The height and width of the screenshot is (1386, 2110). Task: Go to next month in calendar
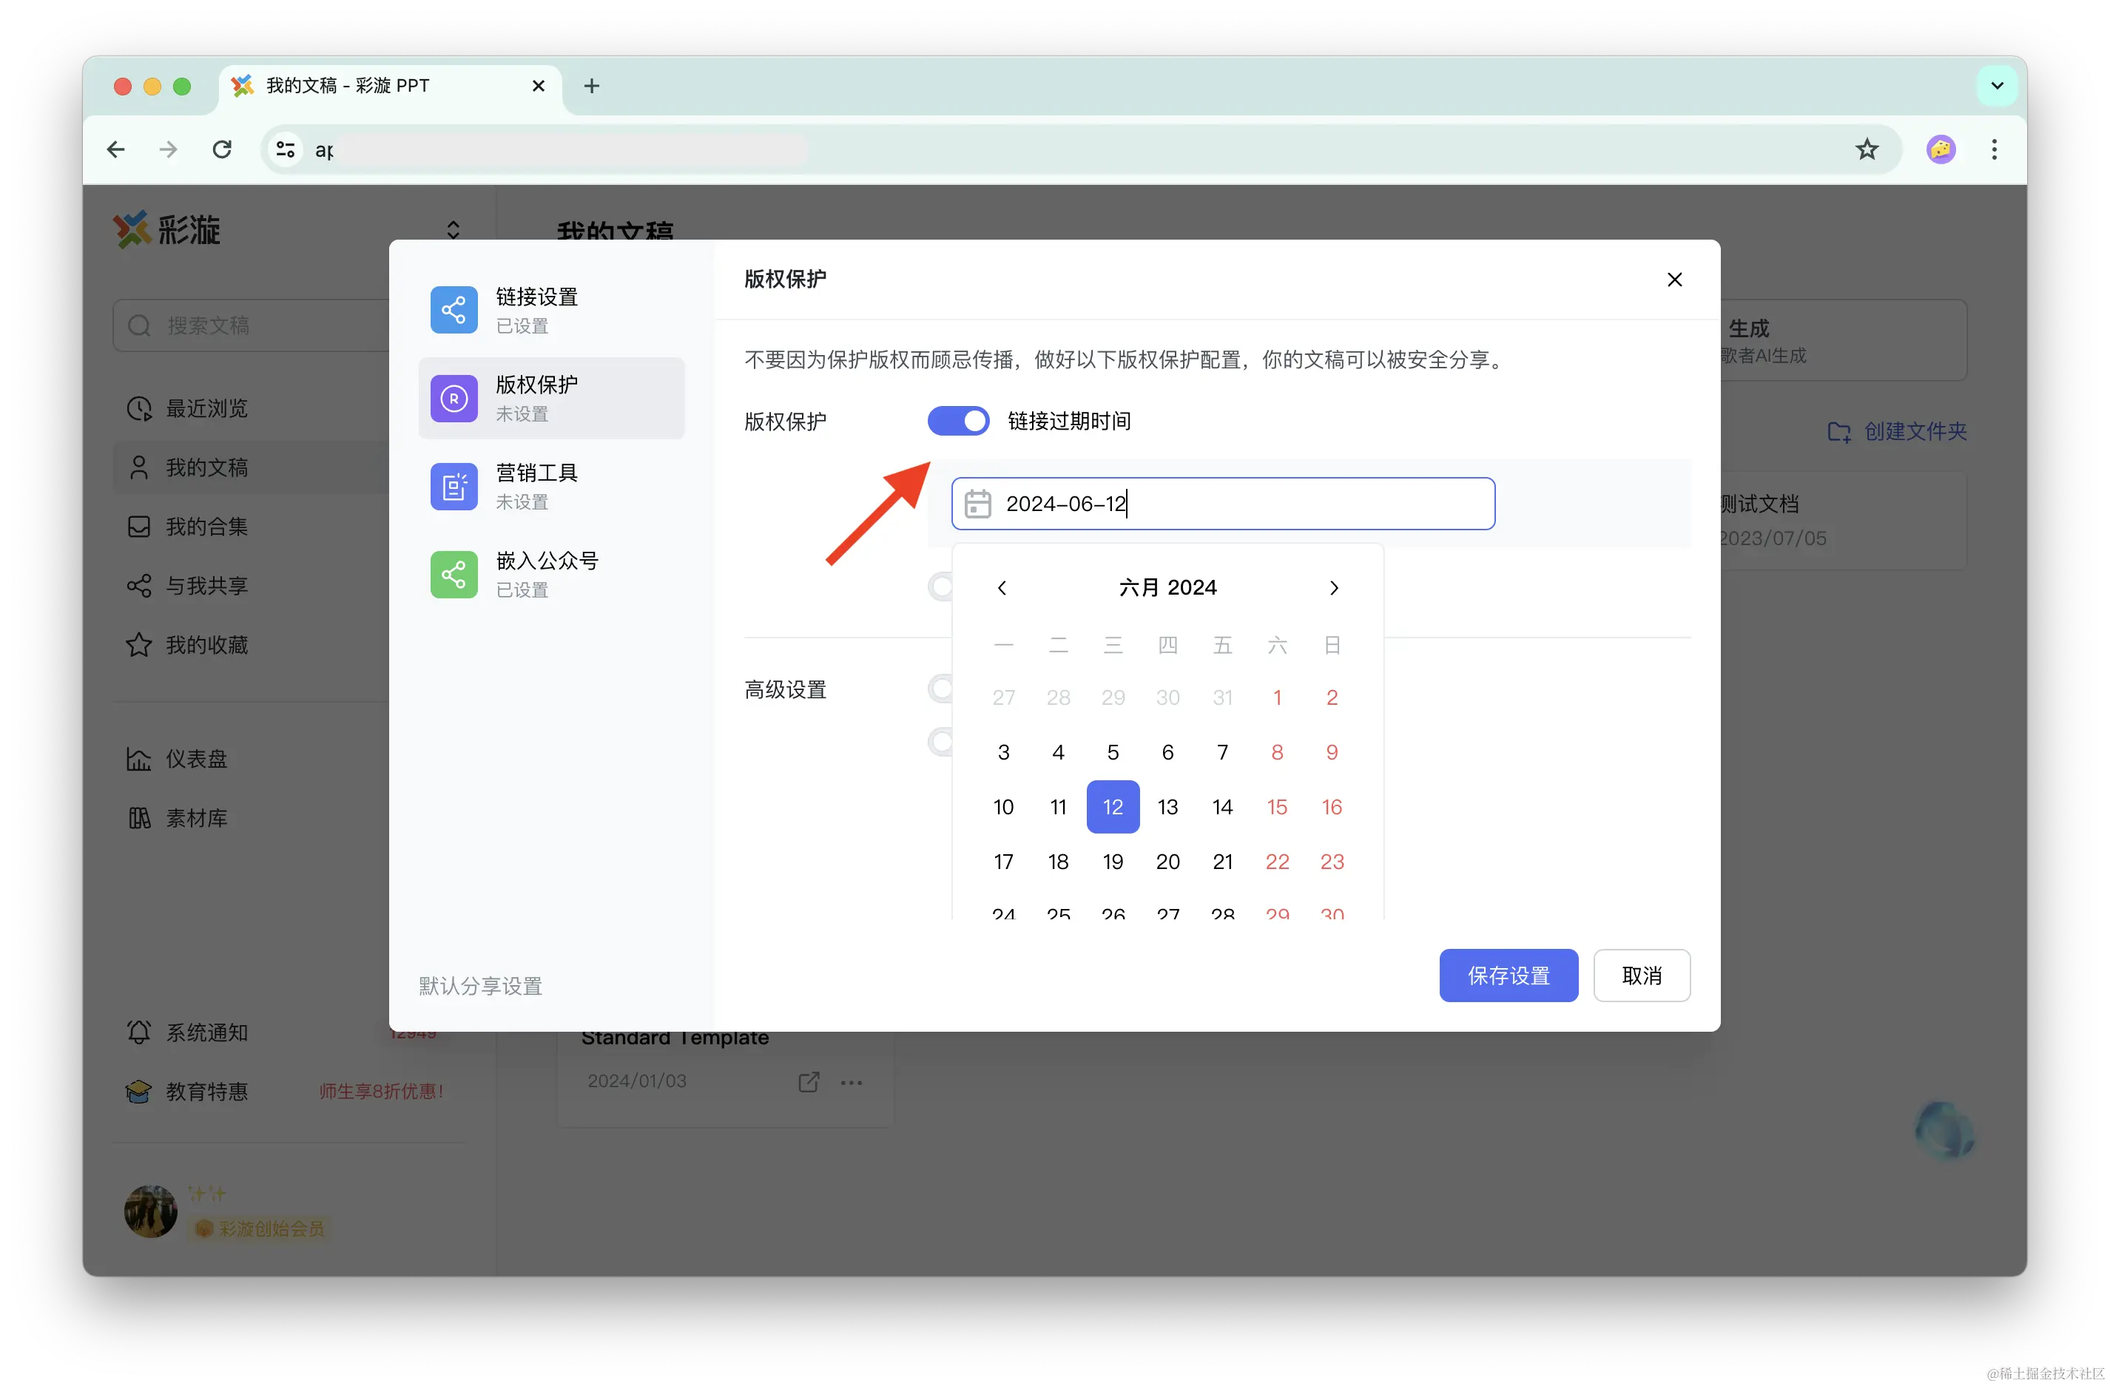(1333, 587)
